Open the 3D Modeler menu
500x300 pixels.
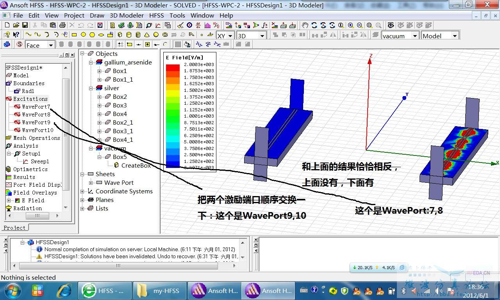pyautogui.click(x=127, y=16)
